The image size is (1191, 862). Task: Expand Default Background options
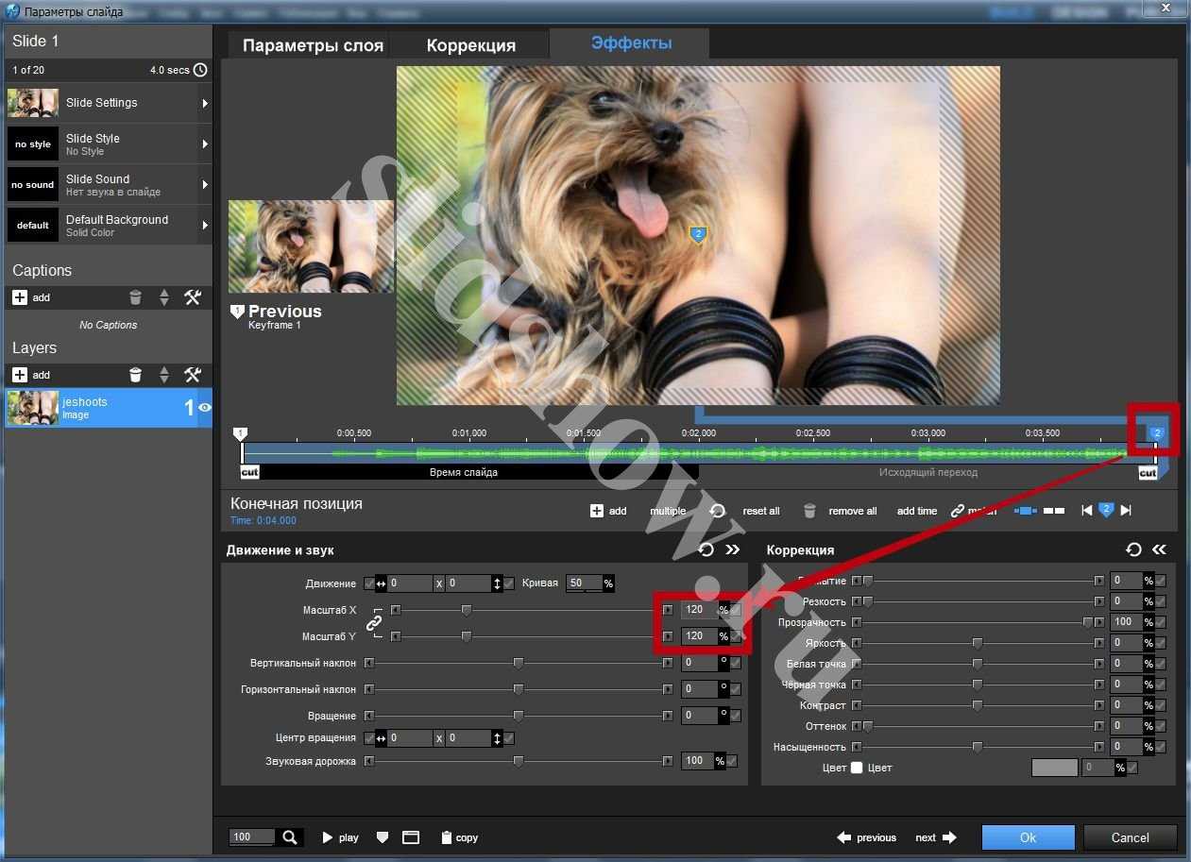point(205,226)
